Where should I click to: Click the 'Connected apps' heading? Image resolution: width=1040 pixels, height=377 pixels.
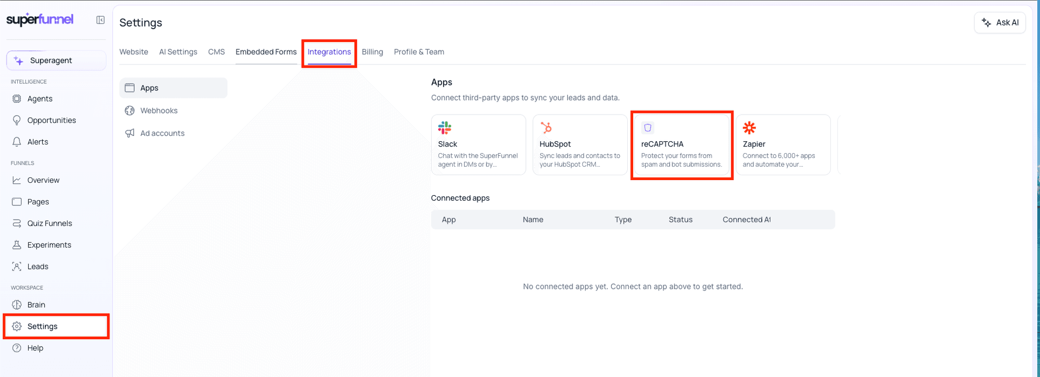[460, 198]
